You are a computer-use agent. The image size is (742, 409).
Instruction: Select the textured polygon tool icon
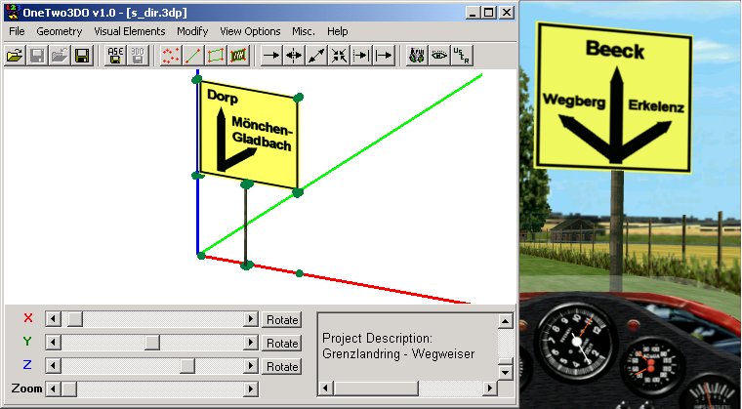pyautogui.click(x=238, y=56)
